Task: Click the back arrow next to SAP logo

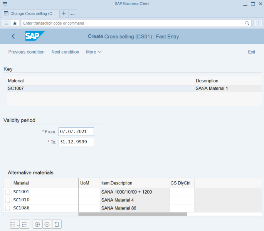Action: tap(13, 36)
